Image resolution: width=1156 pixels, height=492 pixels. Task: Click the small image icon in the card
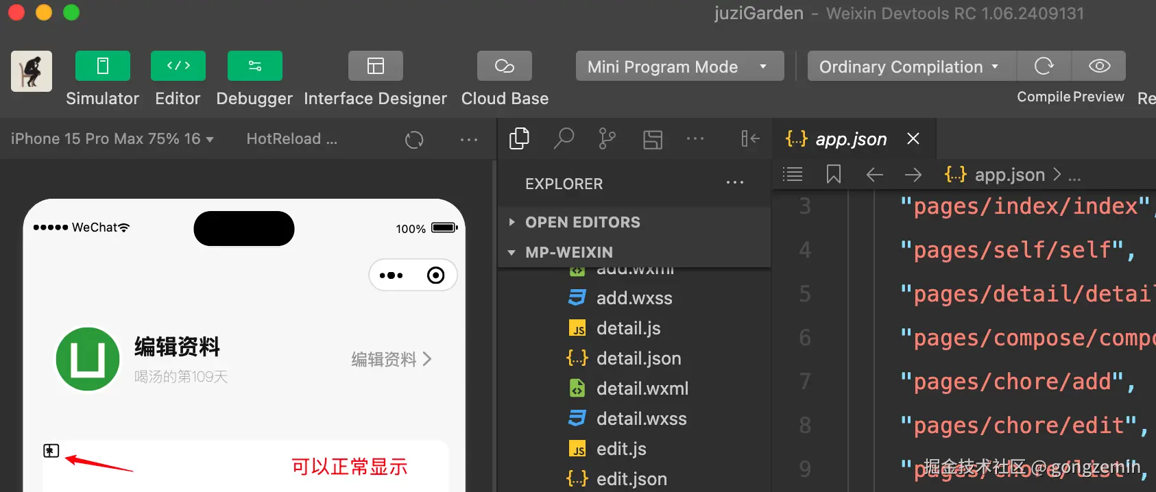(x=51, y=450)
